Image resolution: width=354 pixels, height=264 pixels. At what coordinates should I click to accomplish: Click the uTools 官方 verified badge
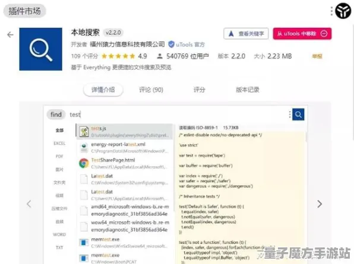[x=187, y=44]
